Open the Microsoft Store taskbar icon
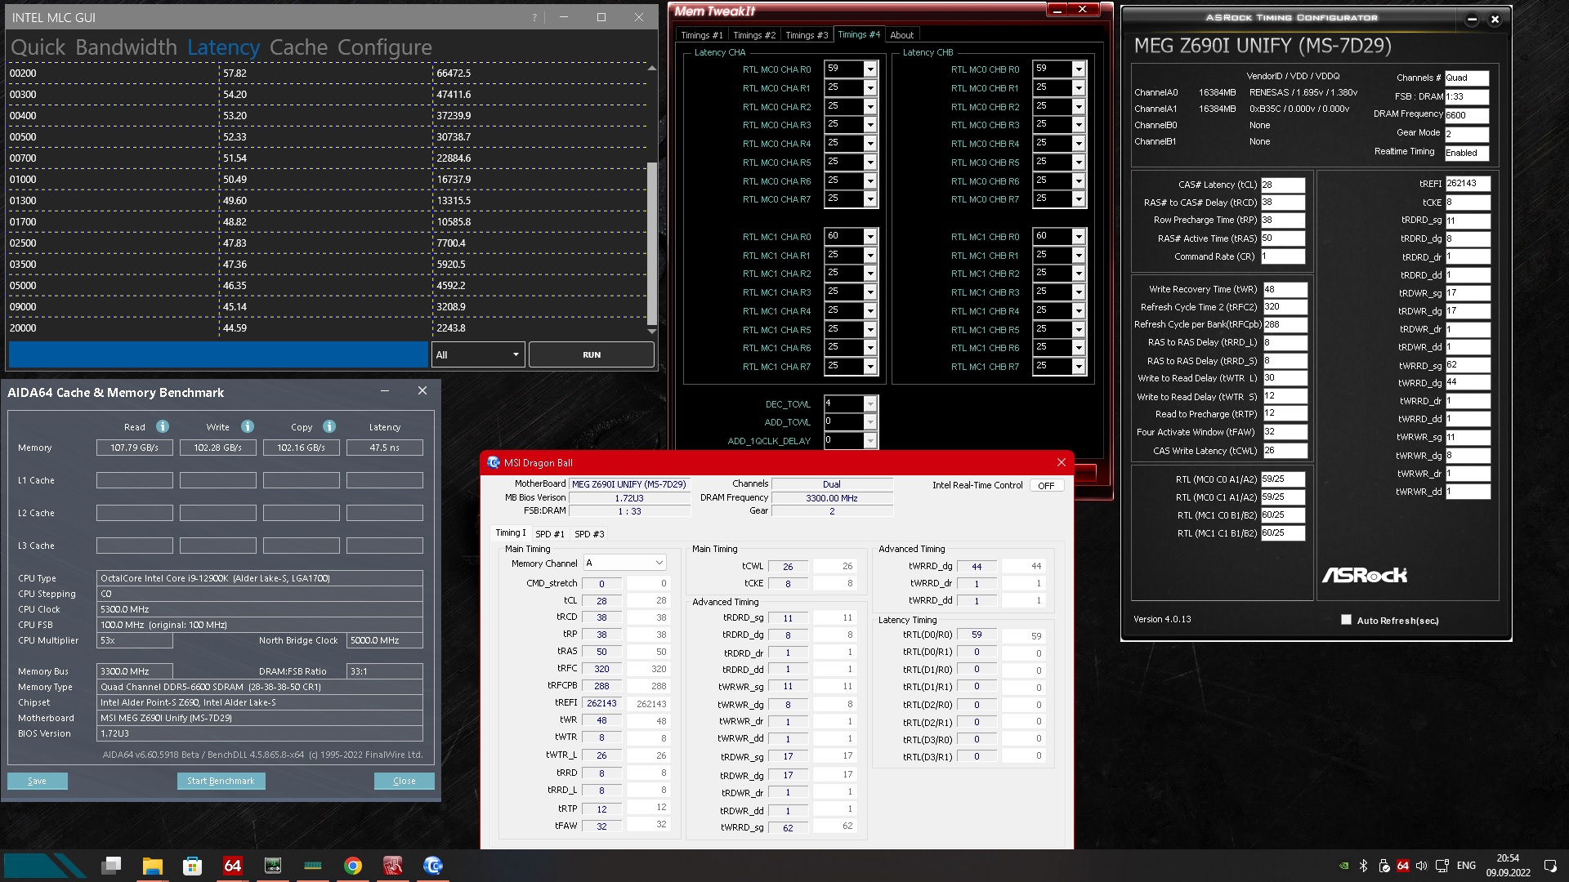Screen dimensions: 1569x882 (192, 866)
